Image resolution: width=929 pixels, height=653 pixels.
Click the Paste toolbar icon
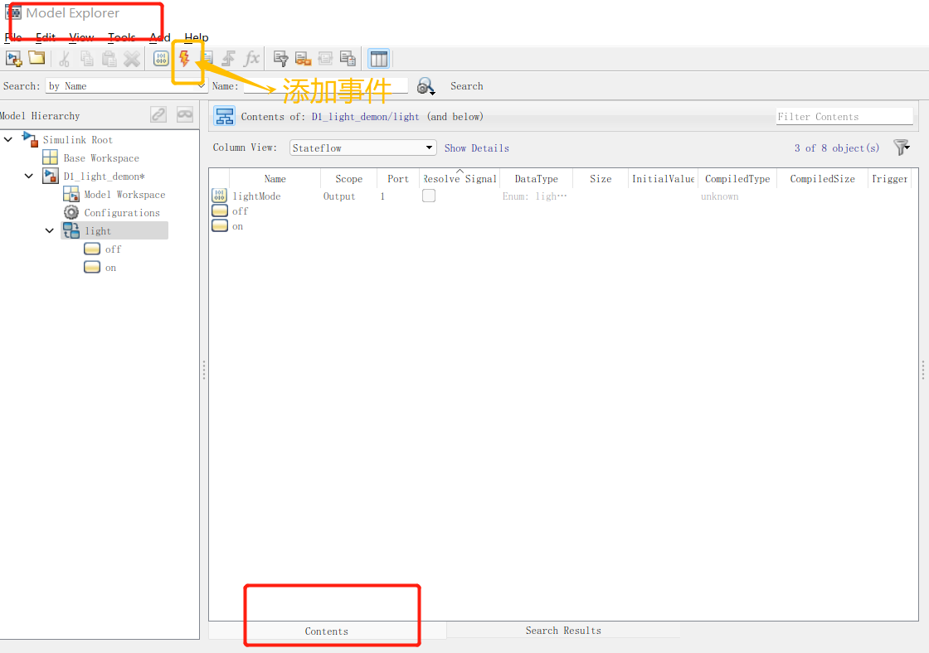click(x=108, y=58)
